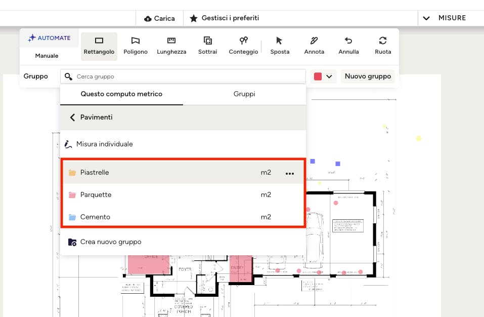This screenshot has width=484, height=317.
Task: Select the Sposta cursor tool
Action: (280, 46)
